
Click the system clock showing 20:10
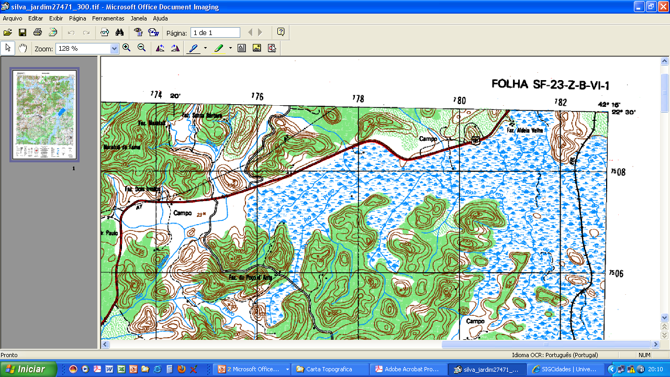tap(655, 369)
